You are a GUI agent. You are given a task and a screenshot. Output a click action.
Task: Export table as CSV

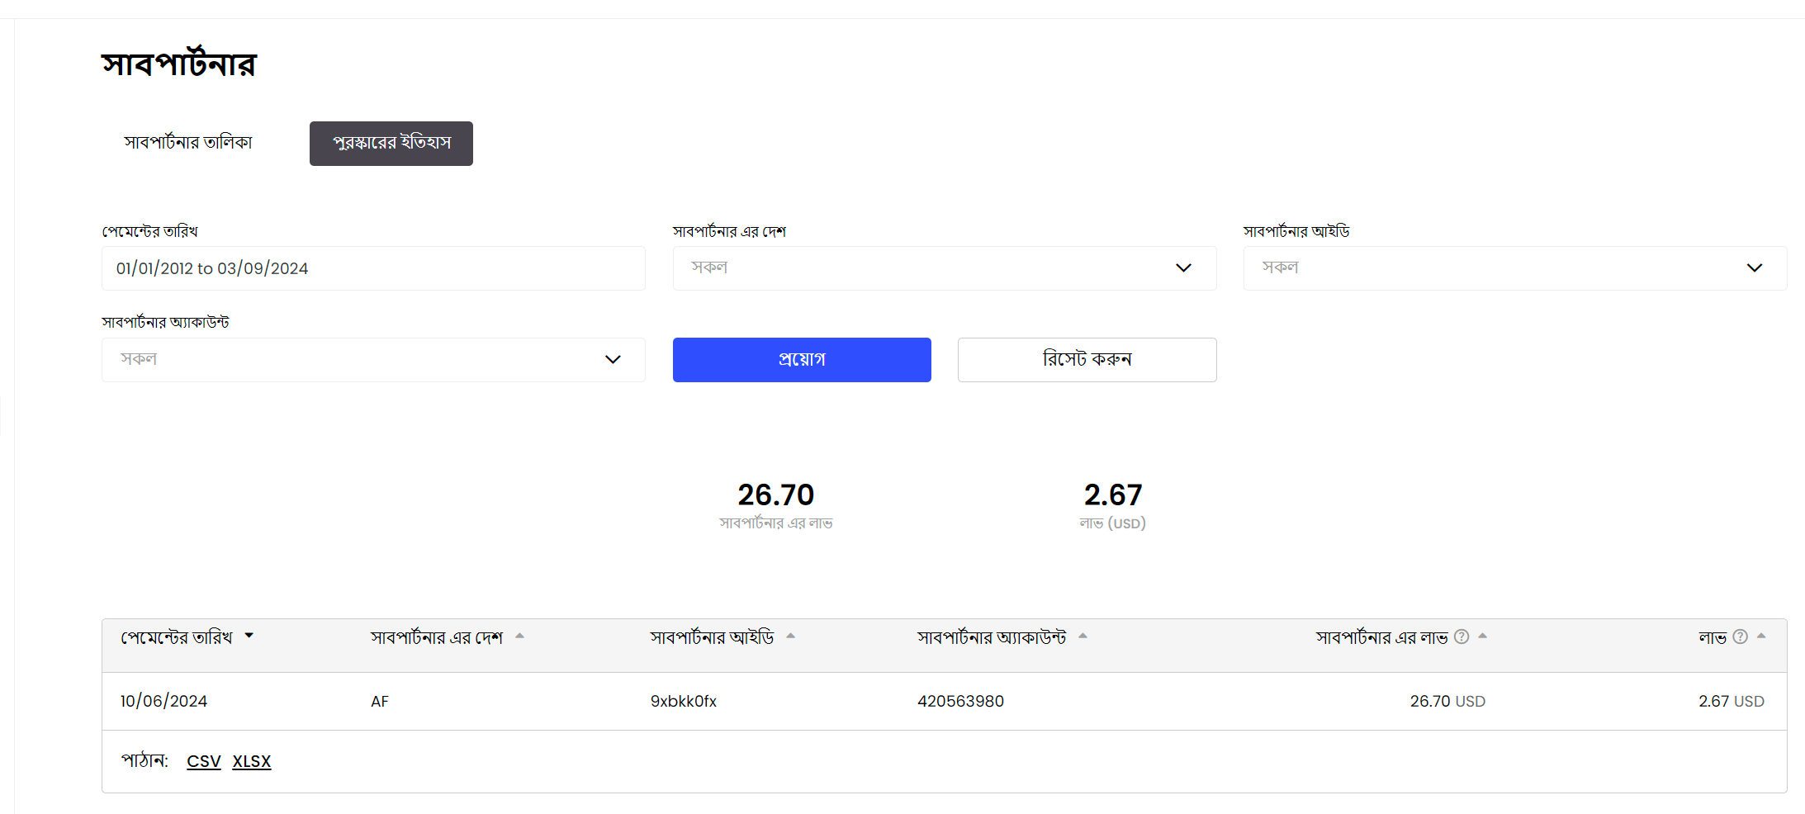pos(204,761)
